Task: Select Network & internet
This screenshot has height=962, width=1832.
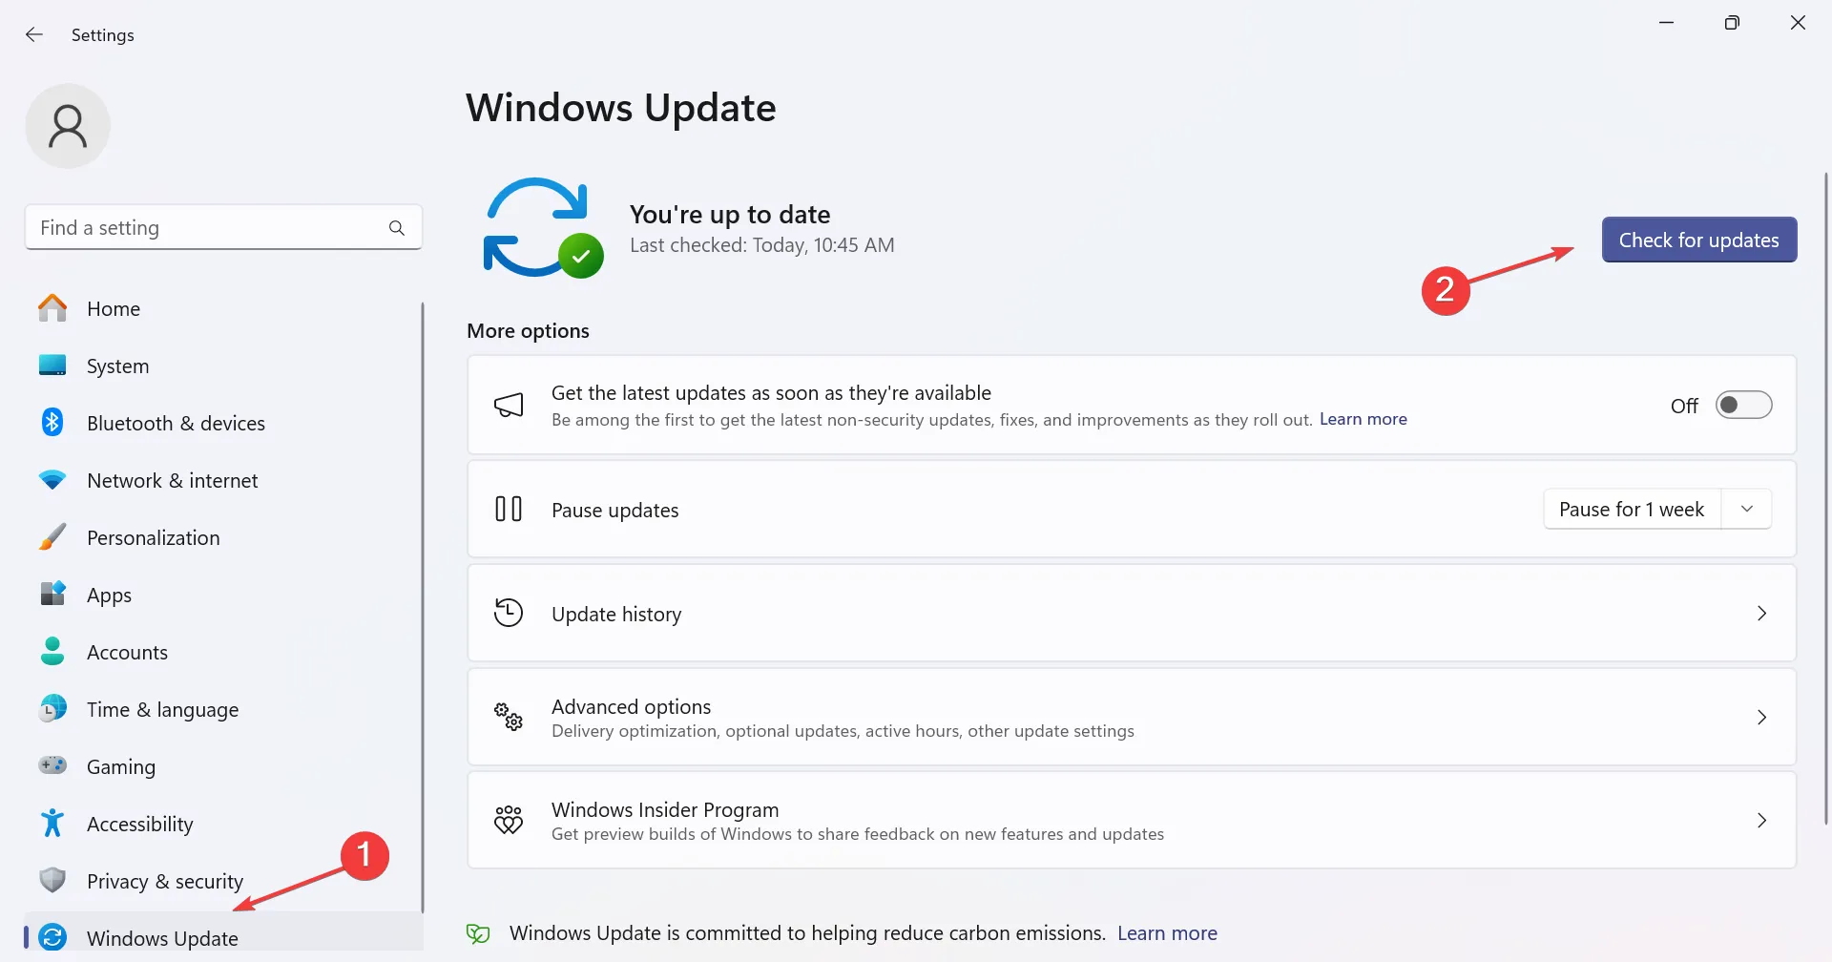Action: coord(223,480)
